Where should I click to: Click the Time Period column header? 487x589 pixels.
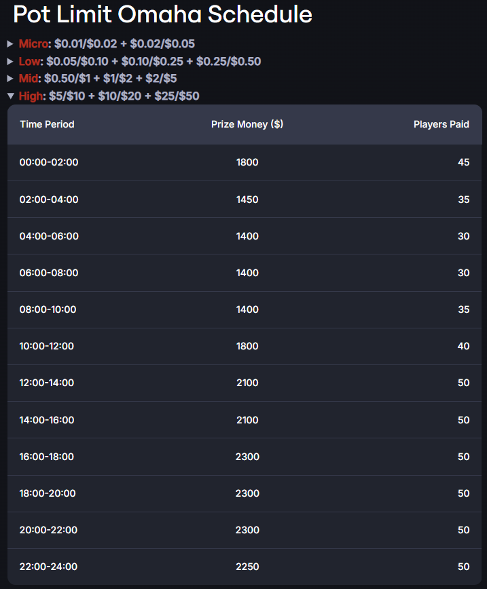pyautogui.click(x=47, y=124)
